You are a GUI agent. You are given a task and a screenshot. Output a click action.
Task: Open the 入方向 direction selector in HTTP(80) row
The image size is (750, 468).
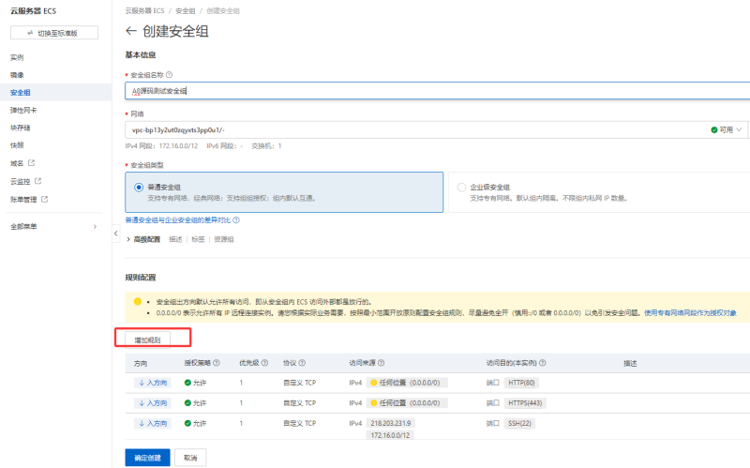tap(153, 383)
